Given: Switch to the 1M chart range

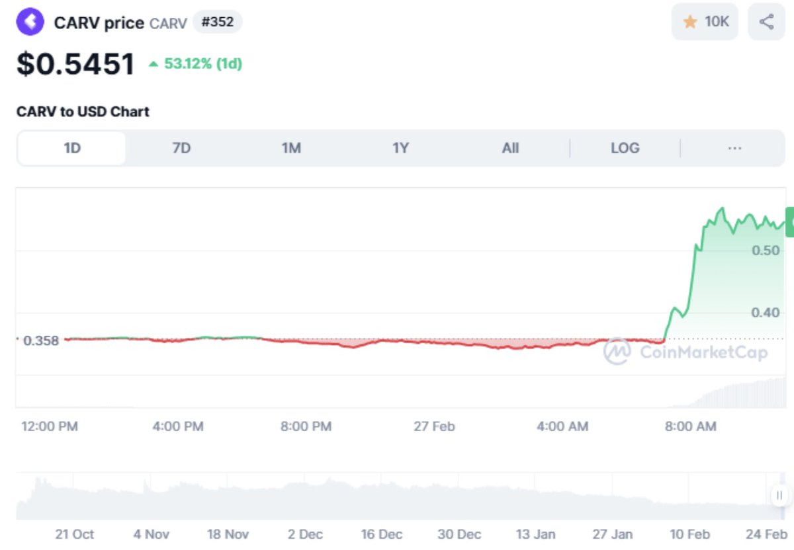Looking at the screenshot, I should click(291, 148).
